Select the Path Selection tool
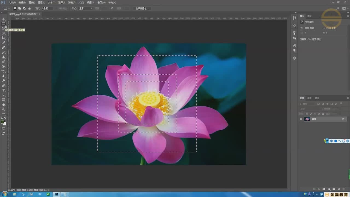 pos(4,95)
